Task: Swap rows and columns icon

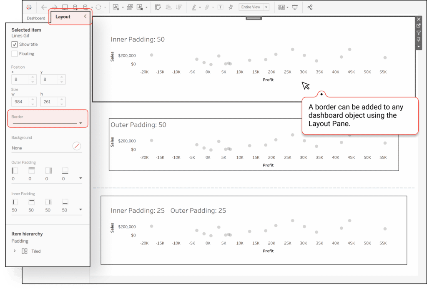Action: (158, 7)
